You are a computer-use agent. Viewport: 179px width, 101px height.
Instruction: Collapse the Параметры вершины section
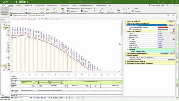click(125, 31)
